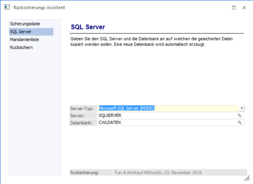
Task: Click into the CWLDATEN database field
Action: 166,122
